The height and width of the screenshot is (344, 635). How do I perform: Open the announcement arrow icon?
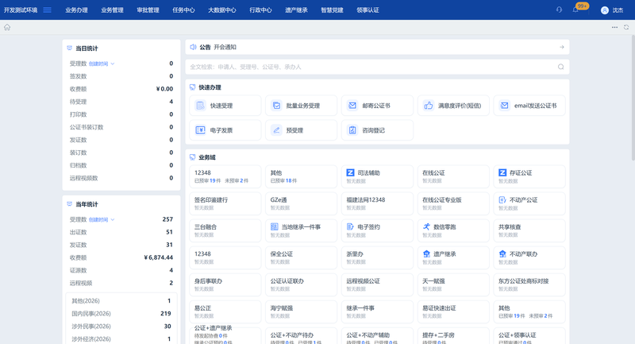click(x=562, y=47)
